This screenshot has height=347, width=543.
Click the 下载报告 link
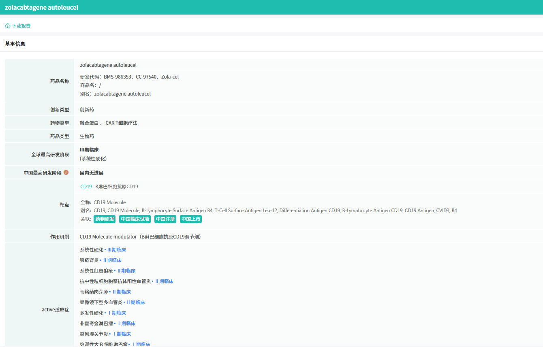(21, 26)
